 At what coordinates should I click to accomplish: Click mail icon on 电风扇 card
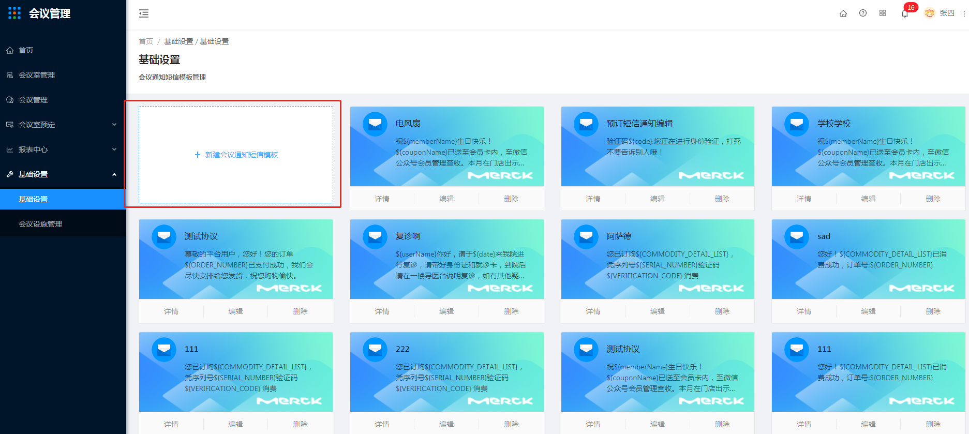[x=375, y=124]
